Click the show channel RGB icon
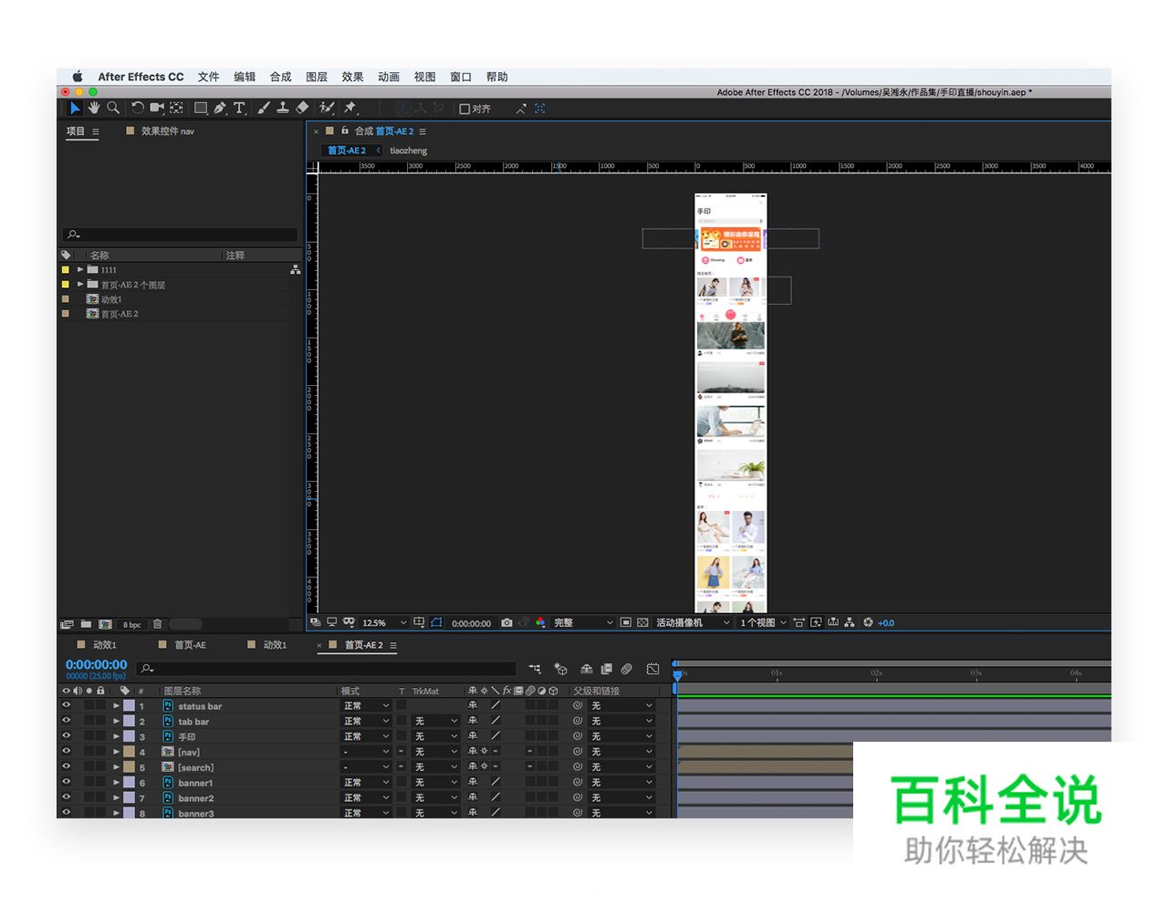The image size is (1168, 906). pos(540,623)
